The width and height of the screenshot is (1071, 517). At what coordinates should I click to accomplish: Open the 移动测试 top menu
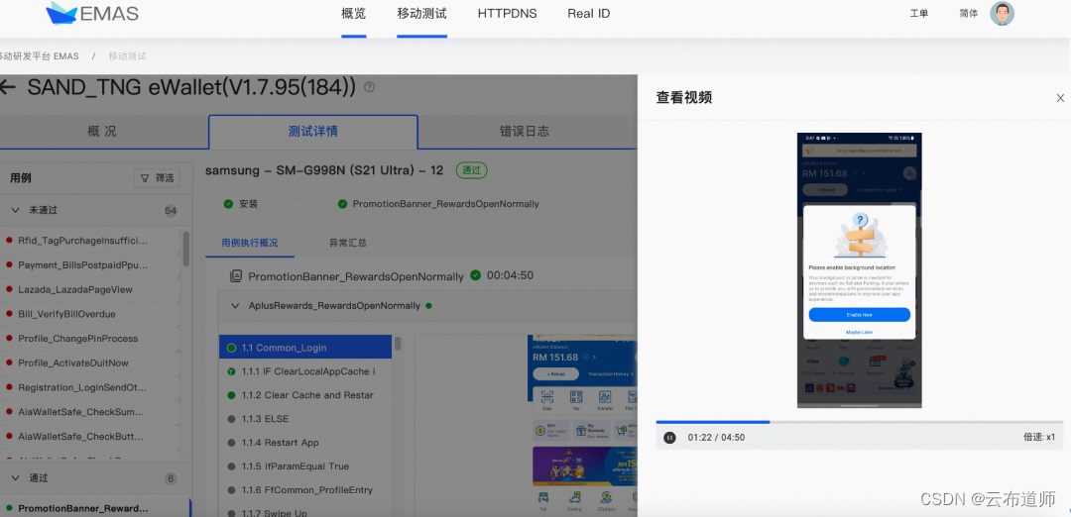pyautogui.click(x=421, y=14)
